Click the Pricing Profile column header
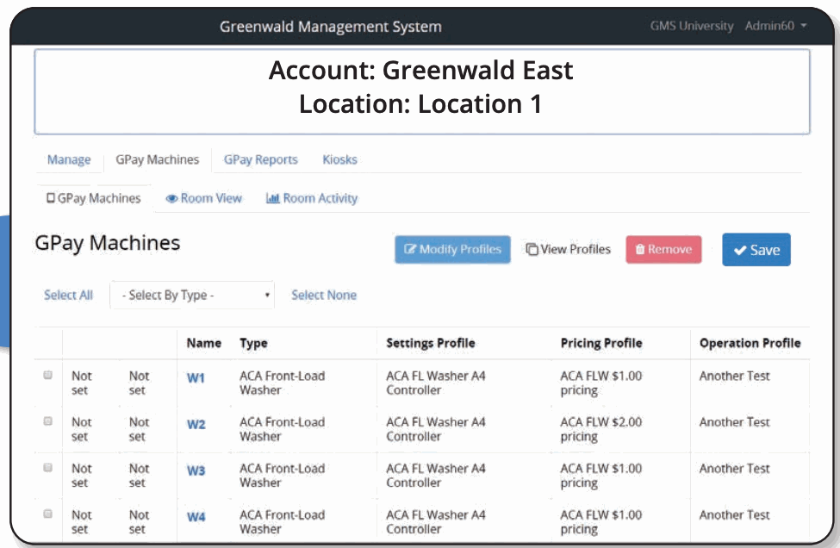 pyautogui.click(x=601, y=344)
